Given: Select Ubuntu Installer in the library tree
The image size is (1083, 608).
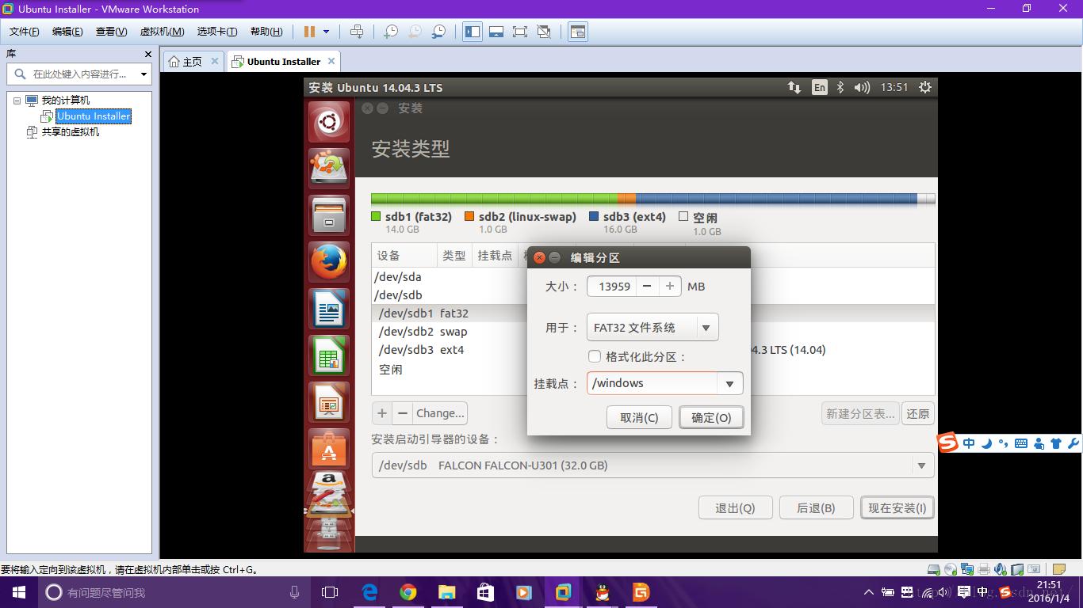Looking at the screenshot, I should tap(94, 116).
